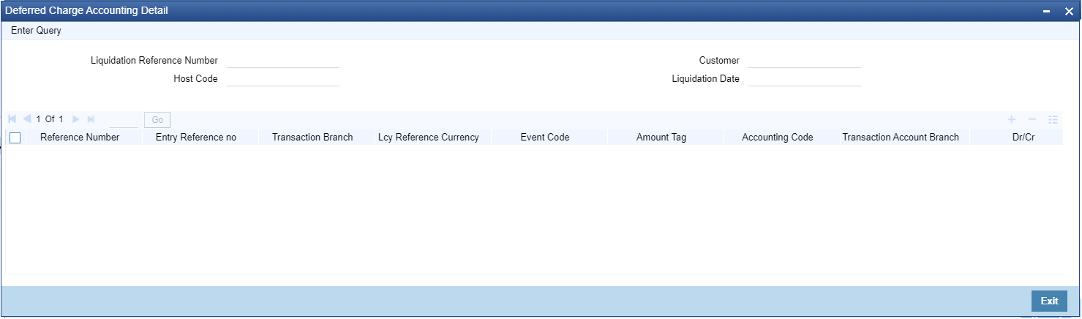
Task: Select the Reference Number column header
Action: pyautogui.click(x=80, y=138)
